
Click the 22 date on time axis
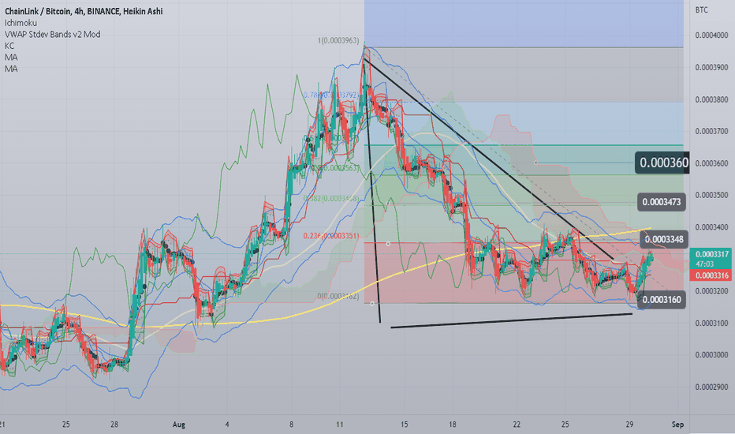tap(517, 425)
